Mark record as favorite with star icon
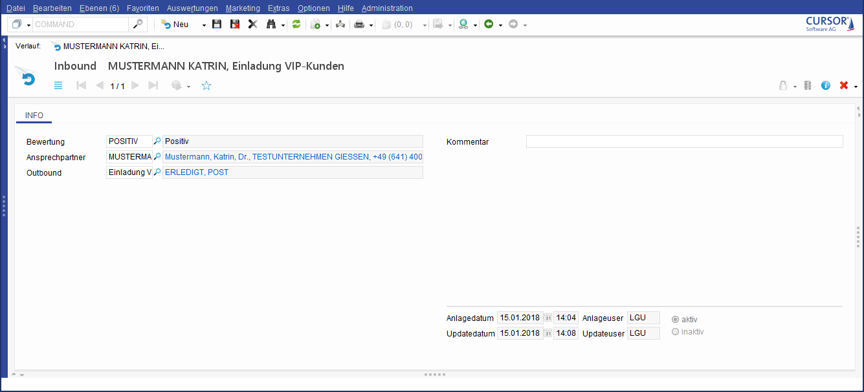The image size is (864, 392). click(x=206, y=85)
